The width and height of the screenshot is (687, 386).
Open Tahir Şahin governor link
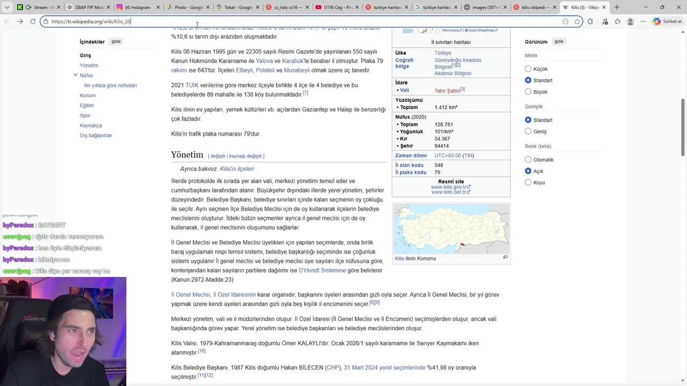(447, 91)
